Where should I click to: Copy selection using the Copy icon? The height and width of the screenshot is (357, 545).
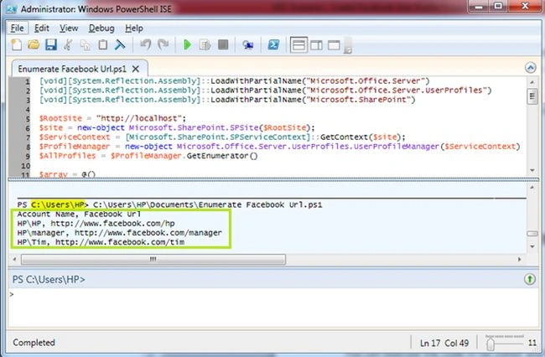[86, 44]
